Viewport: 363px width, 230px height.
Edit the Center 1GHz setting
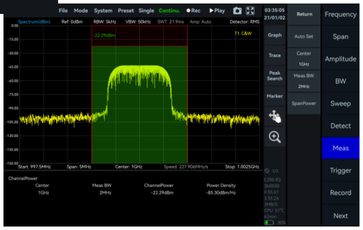[x=304, y=59]
